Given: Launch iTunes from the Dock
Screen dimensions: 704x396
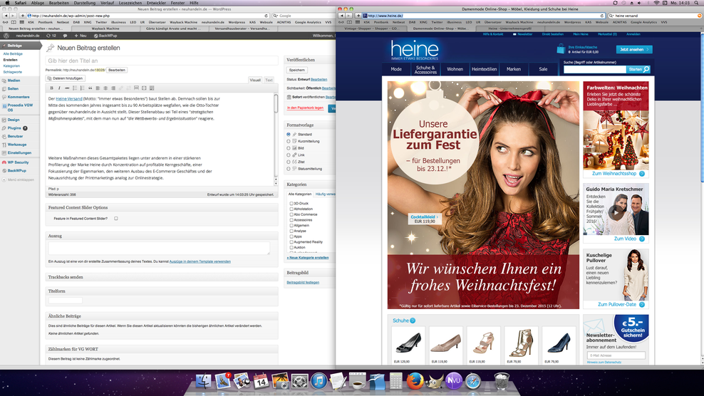Looking at the screenshot, I should pyautogui.click(x=319, y=382).
